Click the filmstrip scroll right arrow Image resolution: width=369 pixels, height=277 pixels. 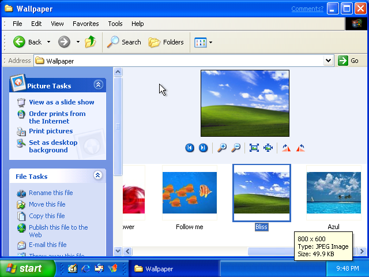point(362,252)
